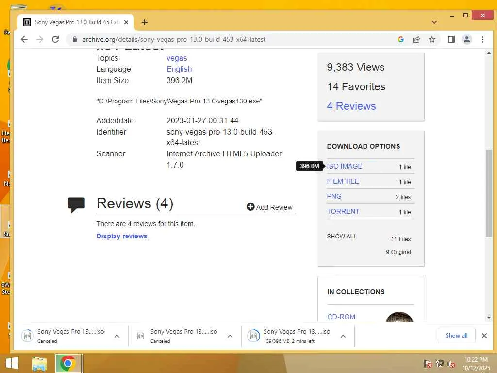Viewport: 497px width, 373px height.
Task: Open PNG download option
Action: tap(334, 196)
